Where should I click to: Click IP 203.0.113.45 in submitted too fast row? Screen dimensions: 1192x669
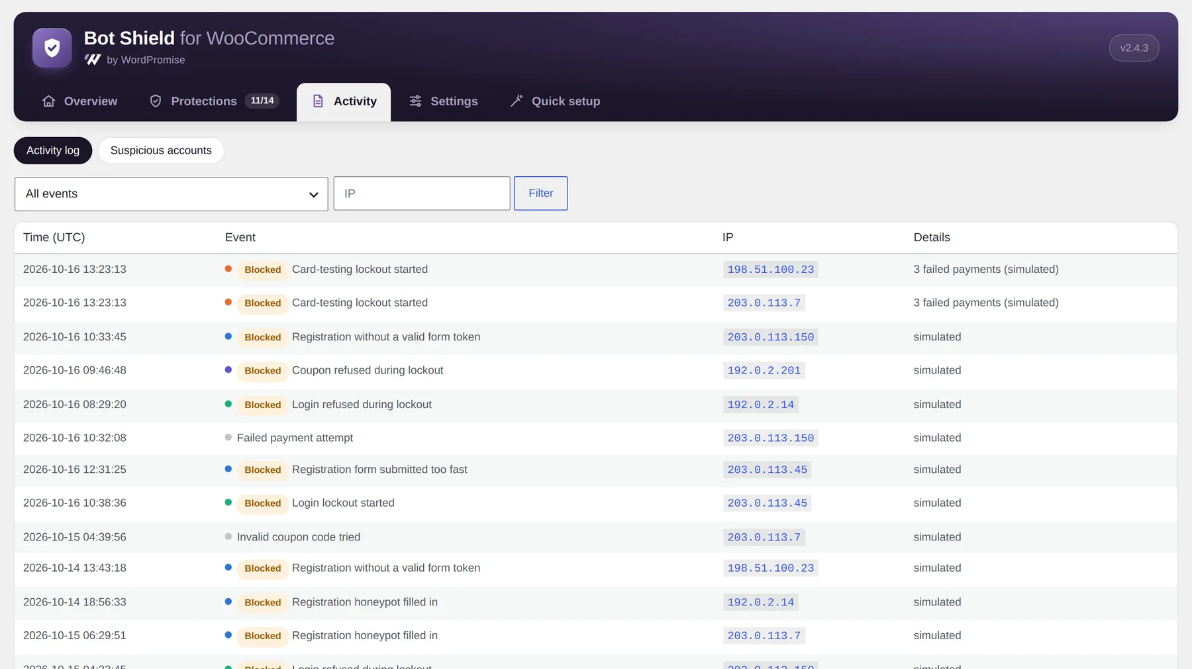768,470
